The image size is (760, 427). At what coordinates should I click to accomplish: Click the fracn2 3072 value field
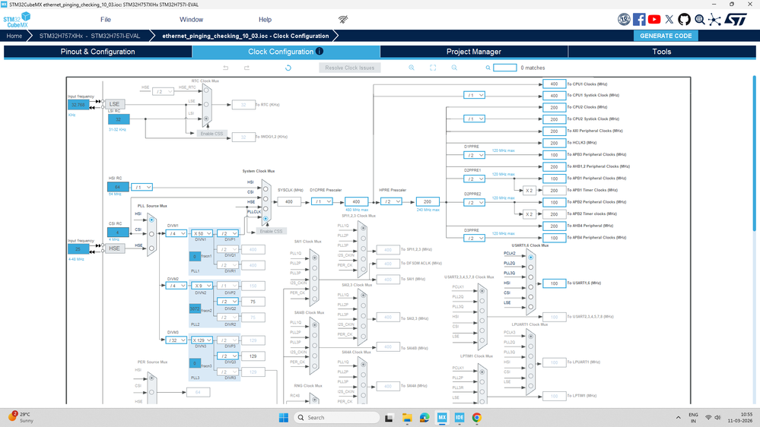(195, 308)
